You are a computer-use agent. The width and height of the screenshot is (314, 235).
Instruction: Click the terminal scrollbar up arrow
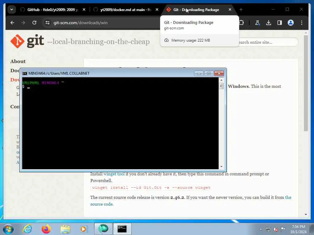221,80
